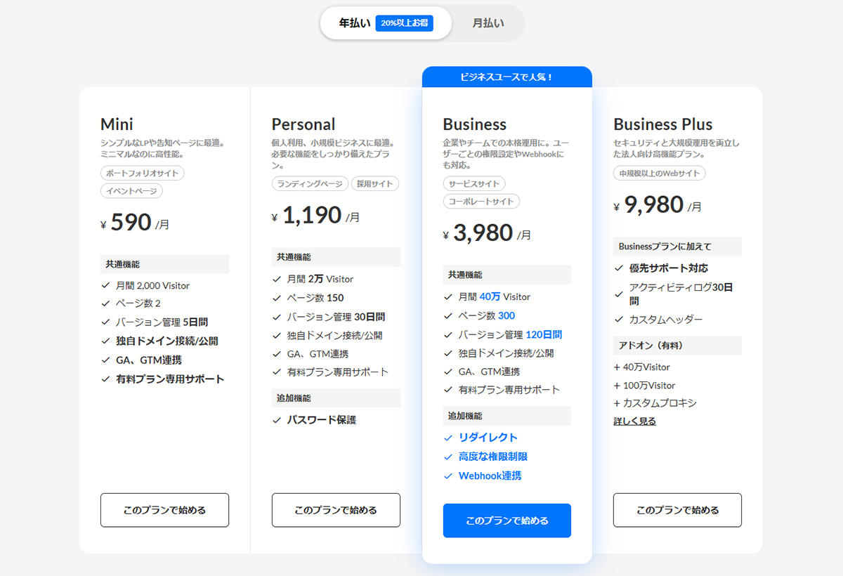Viewport: 843px width, 576px height.
Task: Click the ポートフォリオサイト tag on Mini plan
Action: tap(143, 173)
